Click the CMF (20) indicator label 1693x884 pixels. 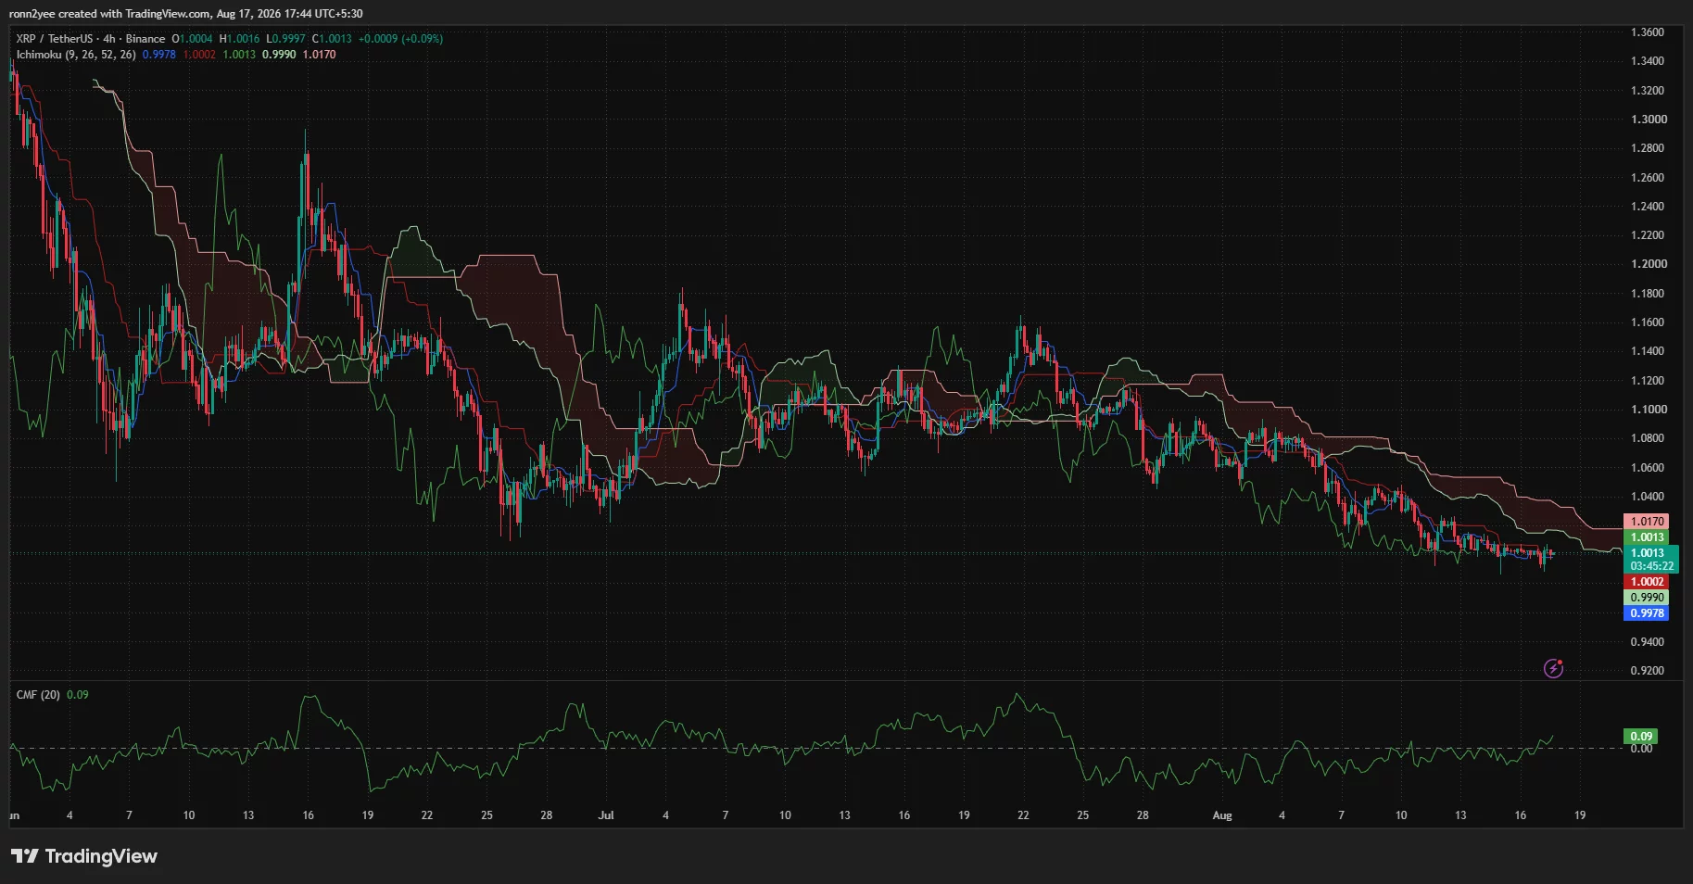[x=38, y=695]
